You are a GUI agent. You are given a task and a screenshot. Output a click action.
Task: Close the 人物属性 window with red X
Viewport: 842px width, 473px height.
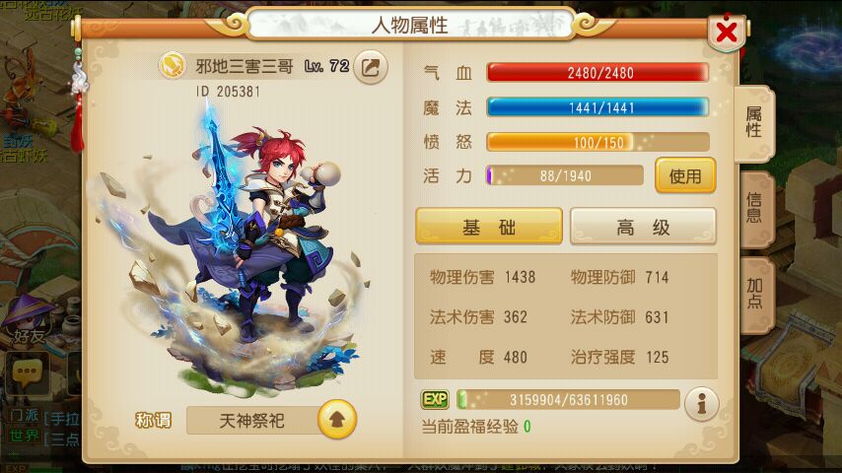(x=727, y=33)
